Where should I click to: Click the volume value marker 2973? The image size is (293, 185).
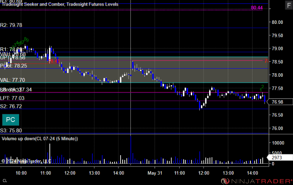(280, 157)
